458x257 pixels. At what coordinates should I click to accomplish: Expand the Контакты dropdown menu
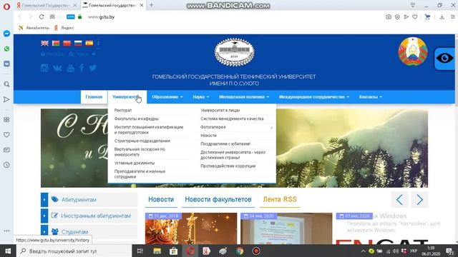371,97
